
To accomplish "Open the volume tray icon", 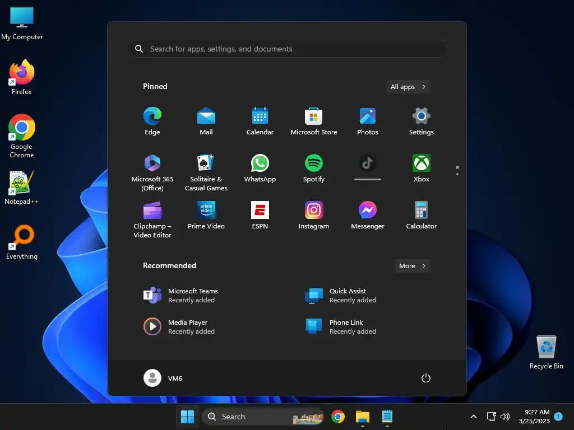I will click(x=505, y=417).
